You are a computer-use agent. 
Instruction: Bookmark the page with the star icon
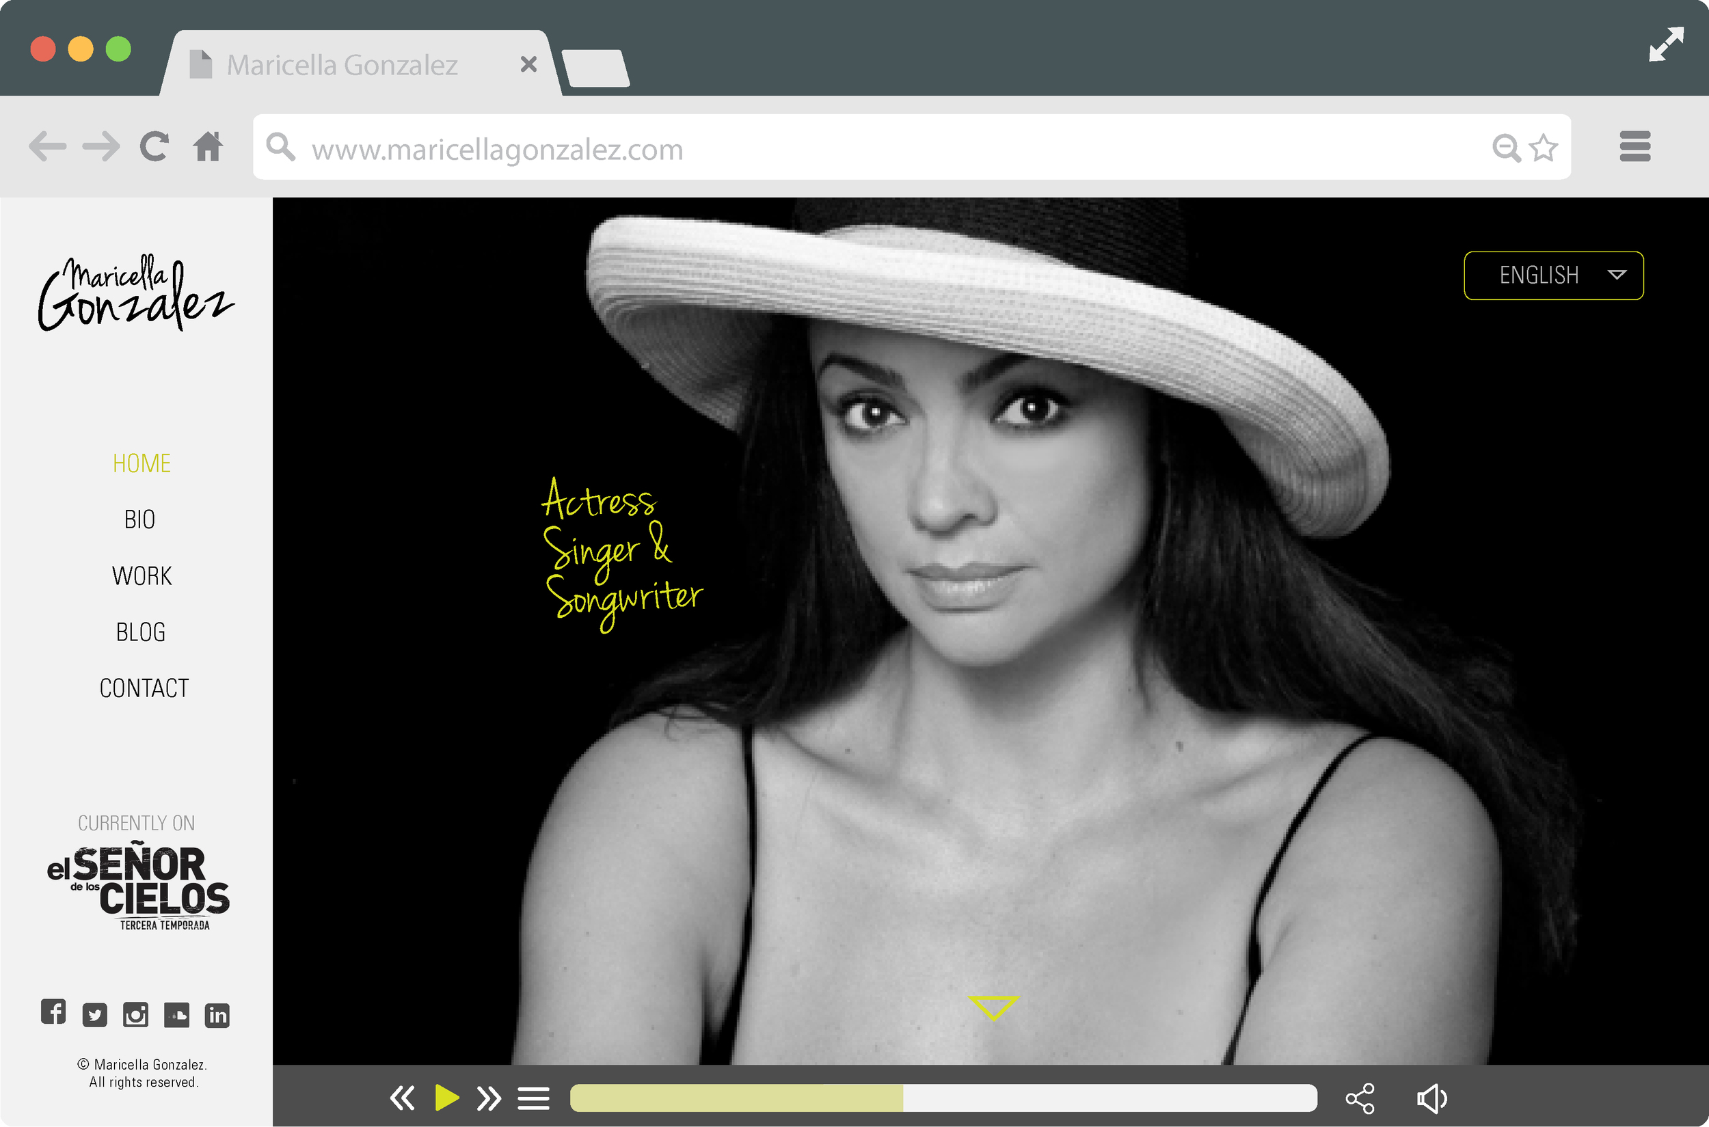pos(1544,148)
